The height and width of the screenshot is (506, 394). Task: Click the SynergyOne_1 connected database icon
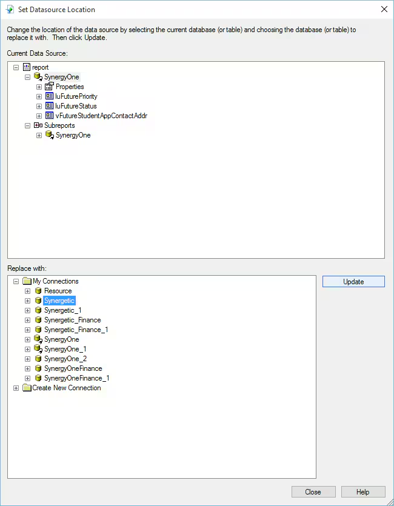point(38,349)
